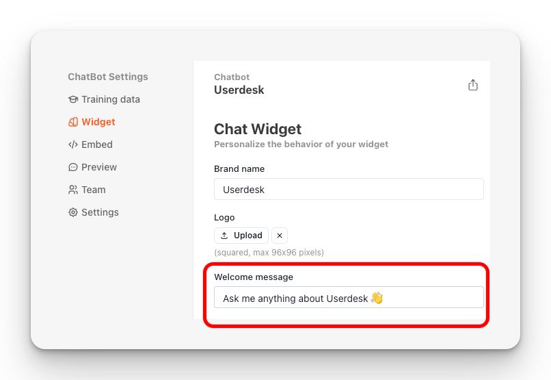Click the Userdesk chatbot title
Viewport: 551px width, 380px height.
coord(239,90)
